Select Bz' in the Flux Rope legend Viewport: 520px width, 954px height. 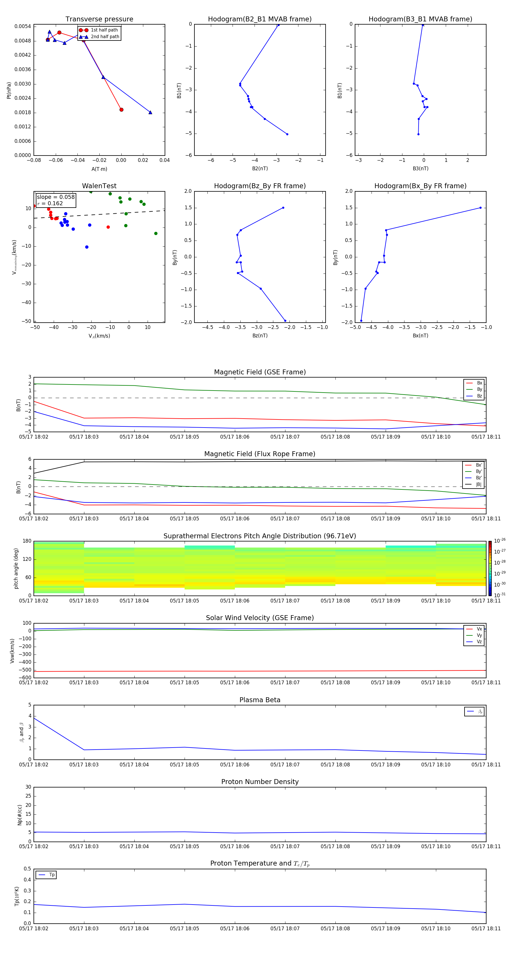coord(473,478)
